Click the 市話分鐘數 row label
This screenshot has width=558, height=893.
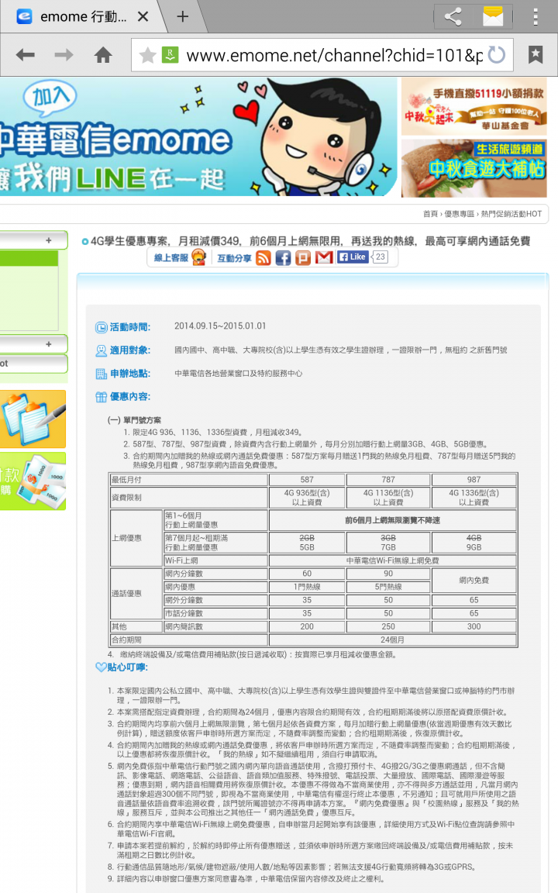pos(215,613)
